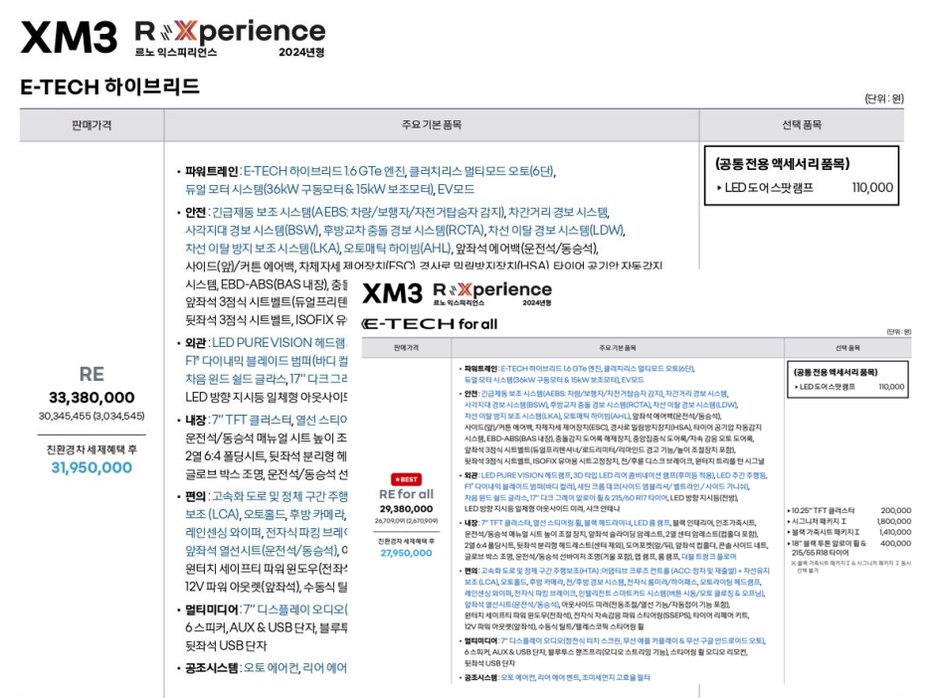The image size is (931, 698).
Task: Click the large 110,000 price in back sheet
Action: point(872,188)
